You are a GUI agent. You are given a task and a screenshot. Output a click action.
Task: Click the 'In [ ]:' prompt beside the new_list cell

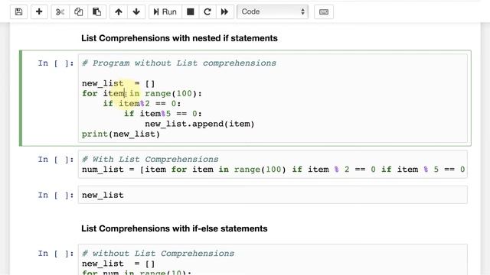[56, 196]
